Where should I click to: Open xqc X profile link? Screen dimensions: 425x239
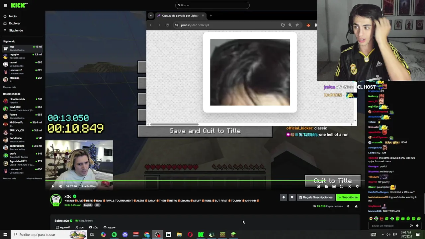click(79, 227)
